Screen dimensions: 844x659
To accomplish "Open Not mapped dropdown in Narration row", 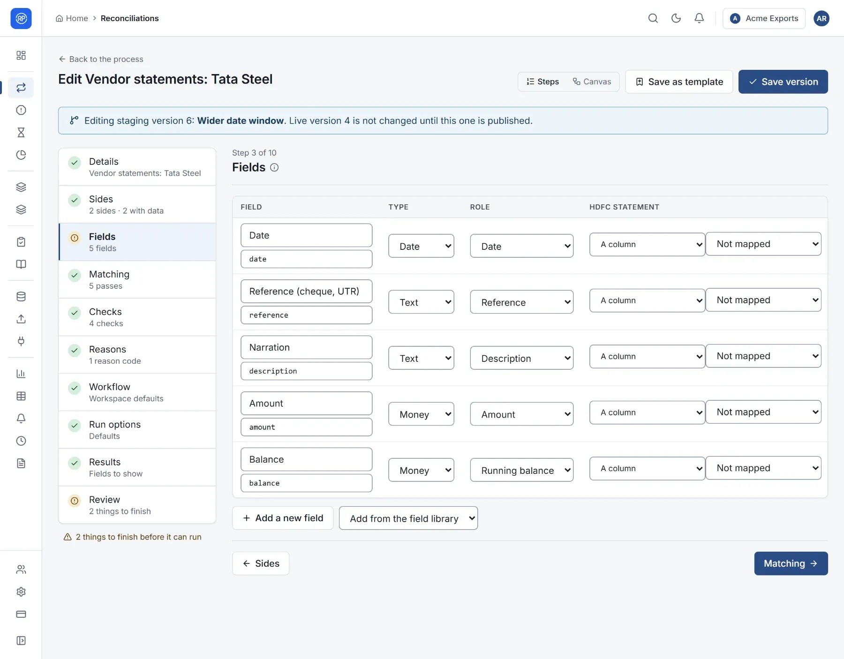I will tap(763, 356).
